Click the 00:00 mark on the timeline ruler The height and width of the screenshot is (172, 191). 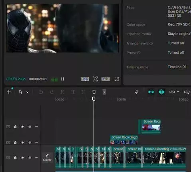(x=60, y=99)
